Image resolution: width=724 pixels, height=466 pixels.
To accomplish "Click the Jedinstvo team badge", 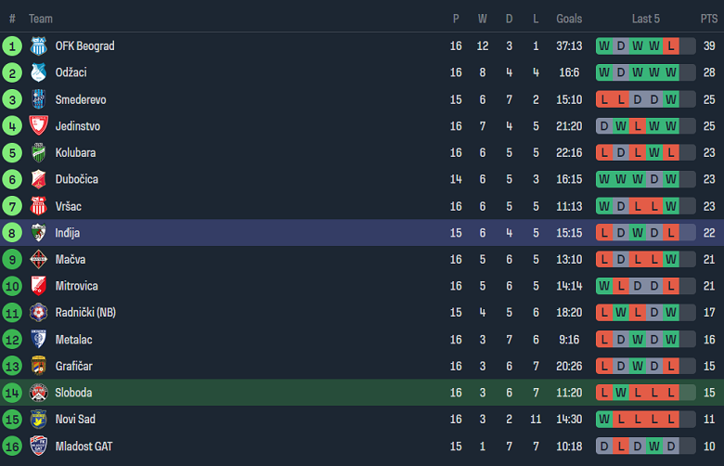I will 38,126.
